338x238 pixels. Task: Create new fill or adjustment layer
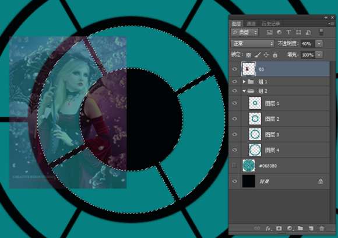[x=290, y=228]
